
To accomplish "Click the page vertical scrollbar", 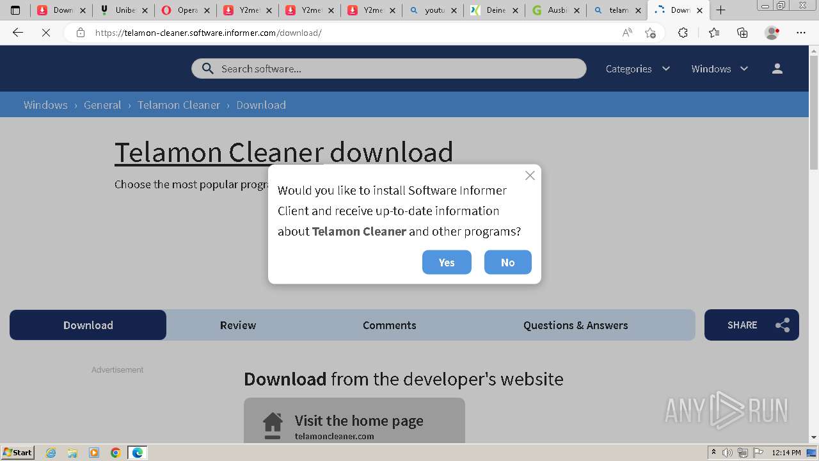I will point(814,112).
